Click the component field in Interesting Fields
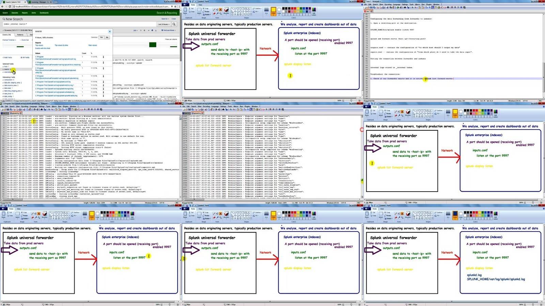The image size is (545, 306). [x=9, y=80]
